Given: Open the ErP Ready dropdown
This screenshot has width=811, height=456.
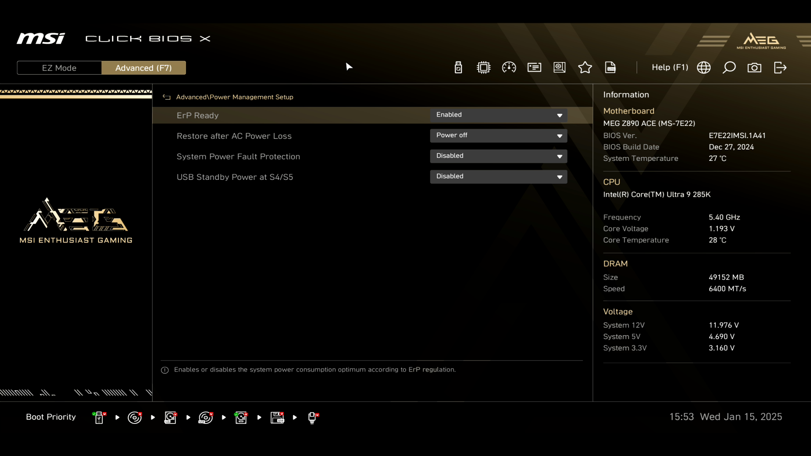Looking at the screenshot, I should click(498, 115).
